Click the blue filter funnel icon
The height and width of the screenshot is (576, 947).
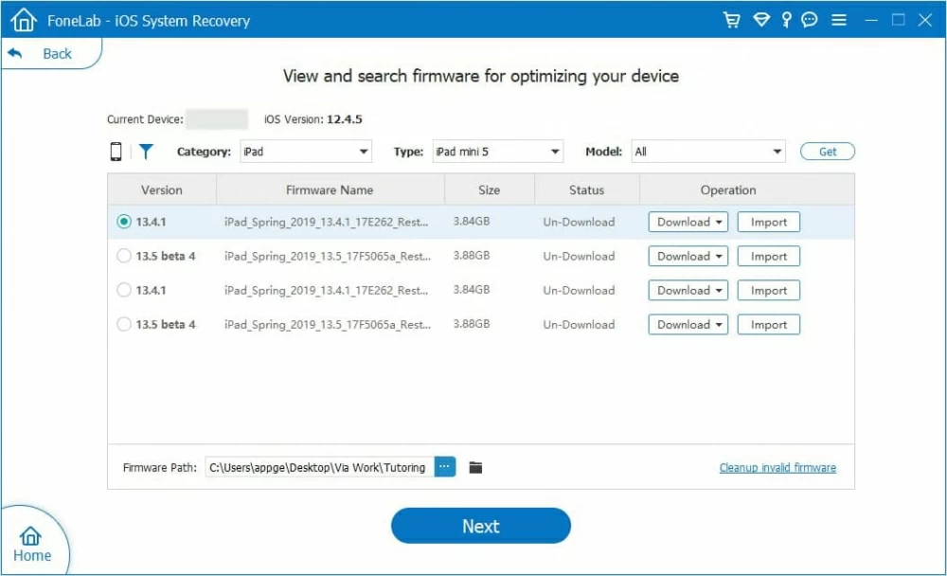coord(146,152)
